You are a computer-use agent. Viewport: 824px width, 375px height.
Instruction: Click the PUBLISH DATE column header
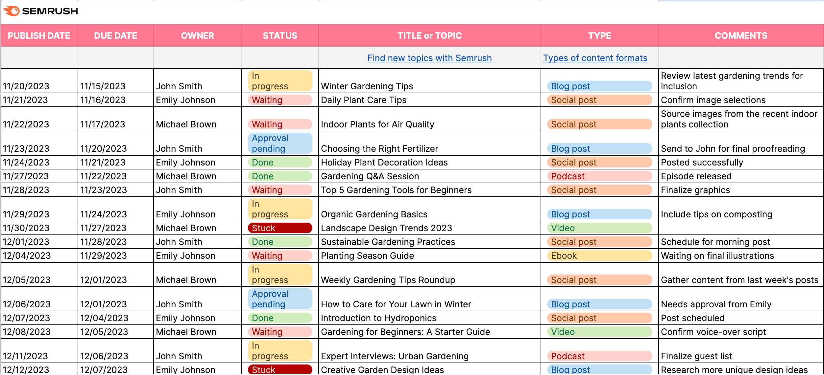(x=39, y=35)
